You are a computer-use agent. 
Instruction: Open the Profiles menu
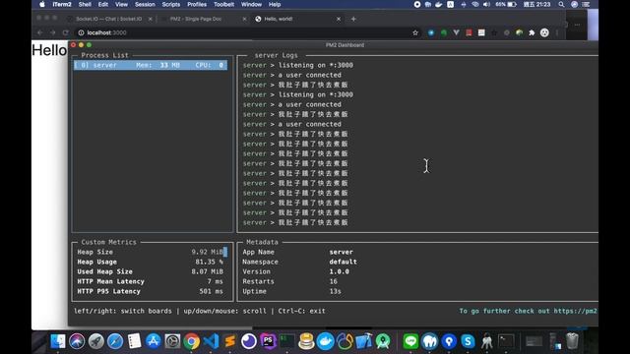(x=197, y=4)
